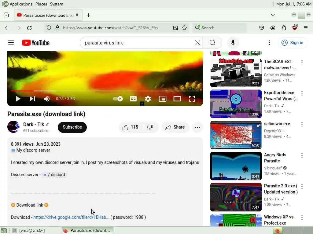Click the Mon Jul 1 clock

pyautogui.click(x=294, y=4)
